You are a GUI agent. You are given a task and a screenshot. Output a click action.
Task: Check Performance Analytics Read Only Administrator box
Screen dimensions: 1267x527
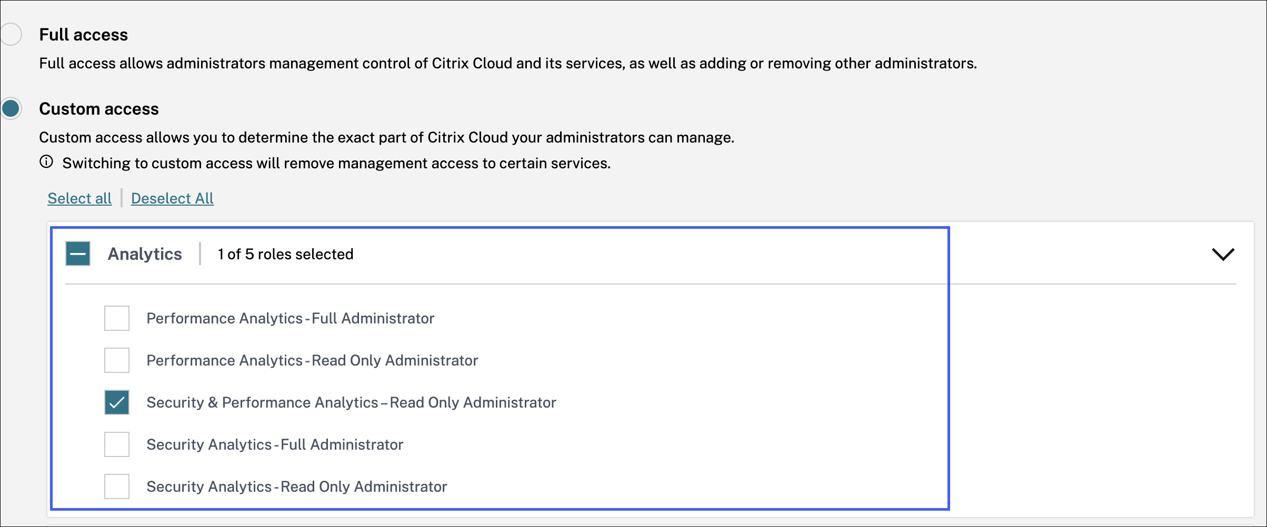[x=117, y=360]
